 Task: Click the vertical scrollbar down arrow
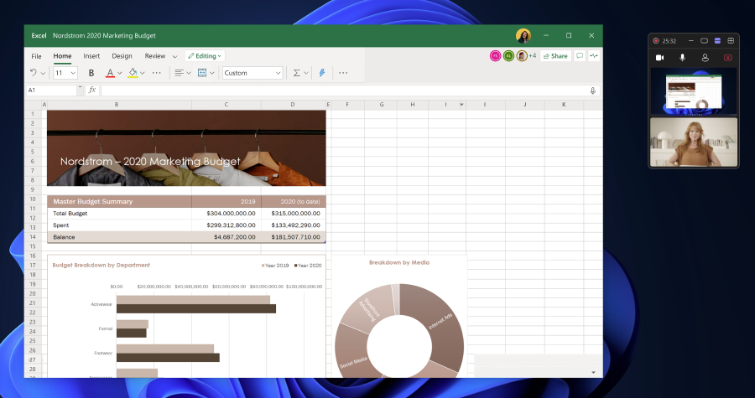click(x=593, y=373)
